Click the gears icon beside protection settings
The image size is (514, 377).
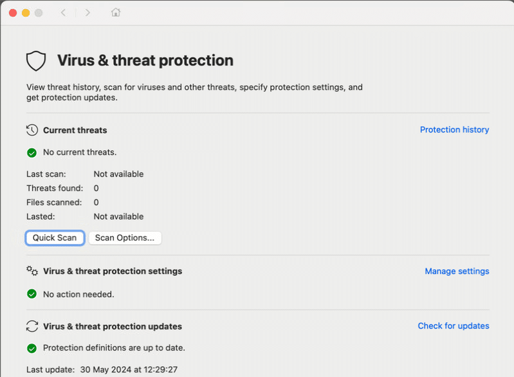click(32, 271)
